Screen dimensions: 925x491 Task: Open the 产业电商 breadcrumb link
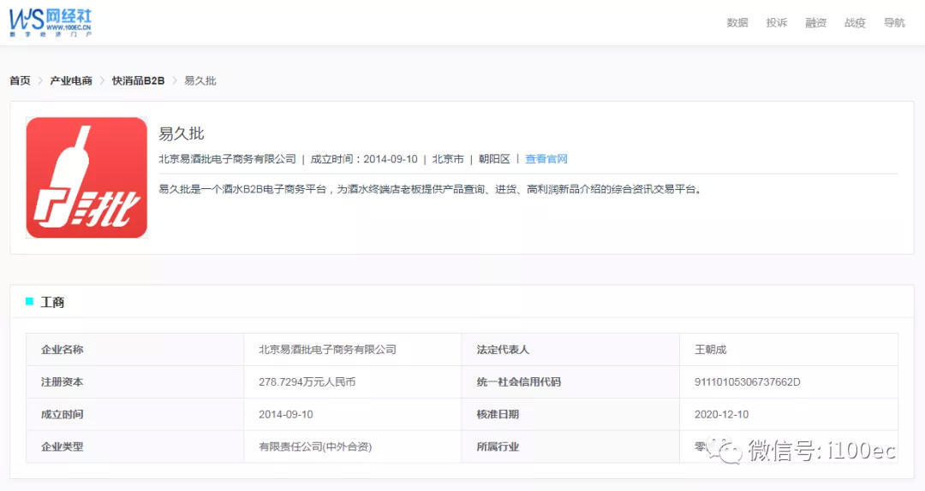(x=71, y=80)
